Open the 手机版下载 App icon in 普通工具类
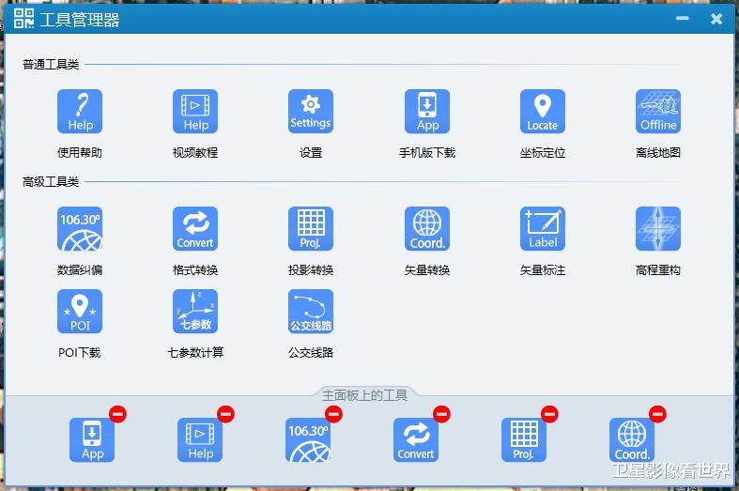The width and height of the screenshot is (739, 491). coord(427,111)
